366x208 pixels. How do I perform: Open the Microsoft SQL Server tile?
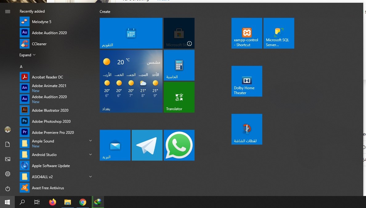click(x=279, y=33)
